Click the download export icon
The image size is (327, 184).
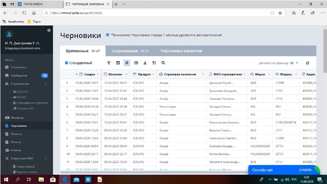[145, 63]
